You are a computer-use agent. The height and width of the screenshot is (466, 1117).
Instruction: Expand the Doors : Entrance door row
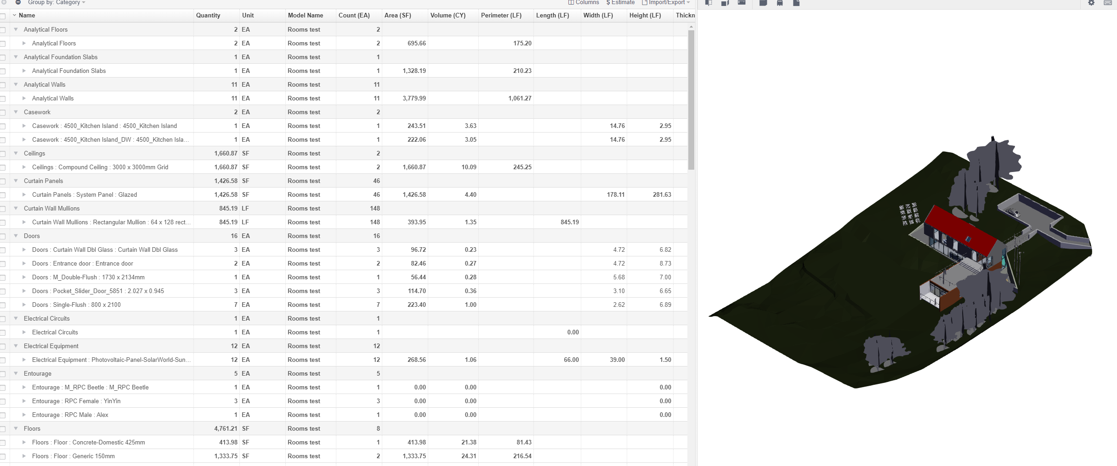(24, 263)
